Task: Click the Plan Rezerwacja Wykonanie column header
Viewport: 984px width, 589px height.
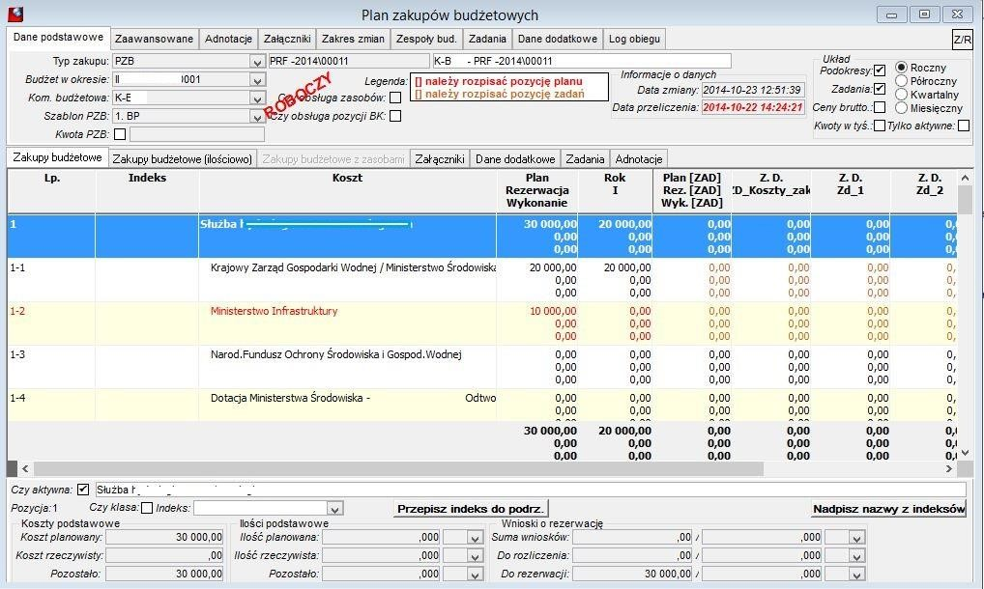Action: coord(537,191)
